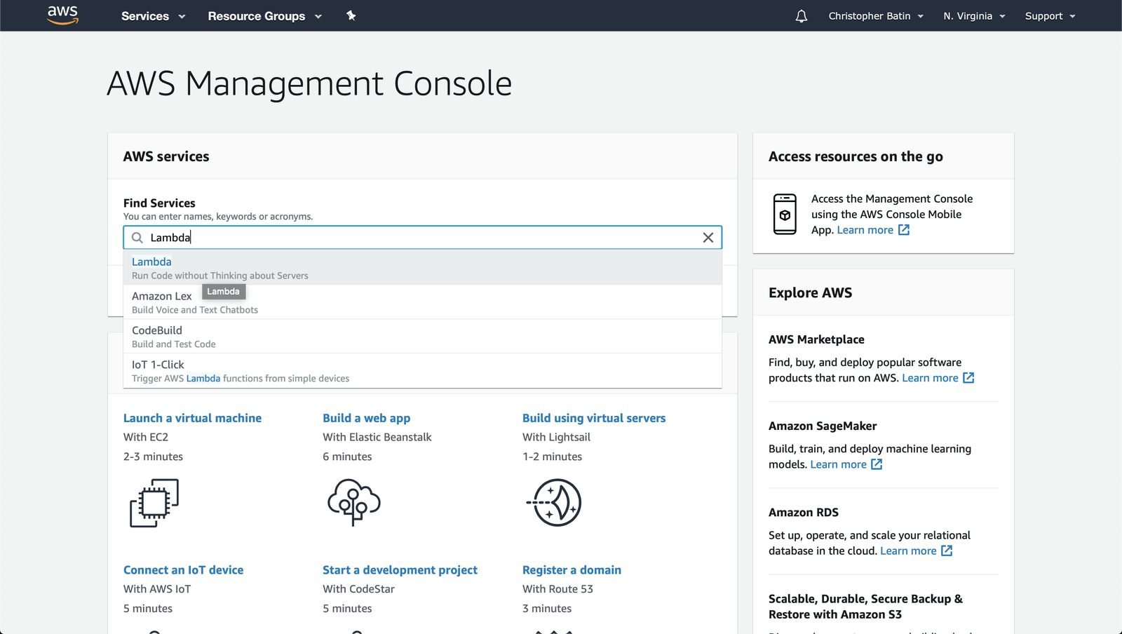Click the 'Amazon SageMaker' heading
The height and width of the screenshot is (634, 1122).
point(823,426)
